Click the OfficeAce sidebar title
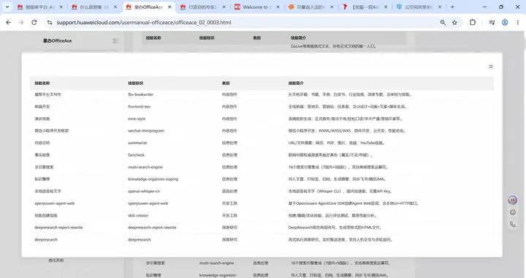The height and width of the screenshot is (278, 526). (57, 41)
